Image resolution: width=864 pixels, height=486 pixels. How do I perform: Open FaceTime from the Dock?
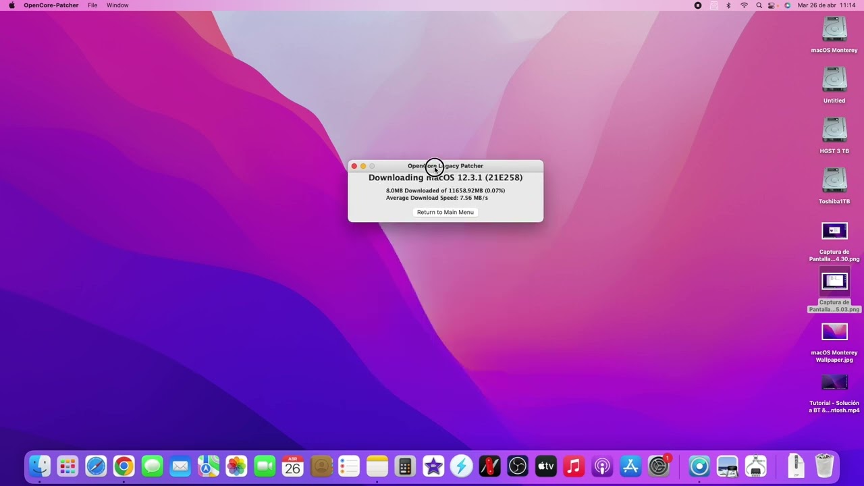[x=265, y=466]
